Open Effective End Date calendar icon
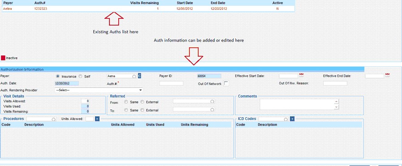The height and width of the screenshot is (166, 402). (387, 75)
